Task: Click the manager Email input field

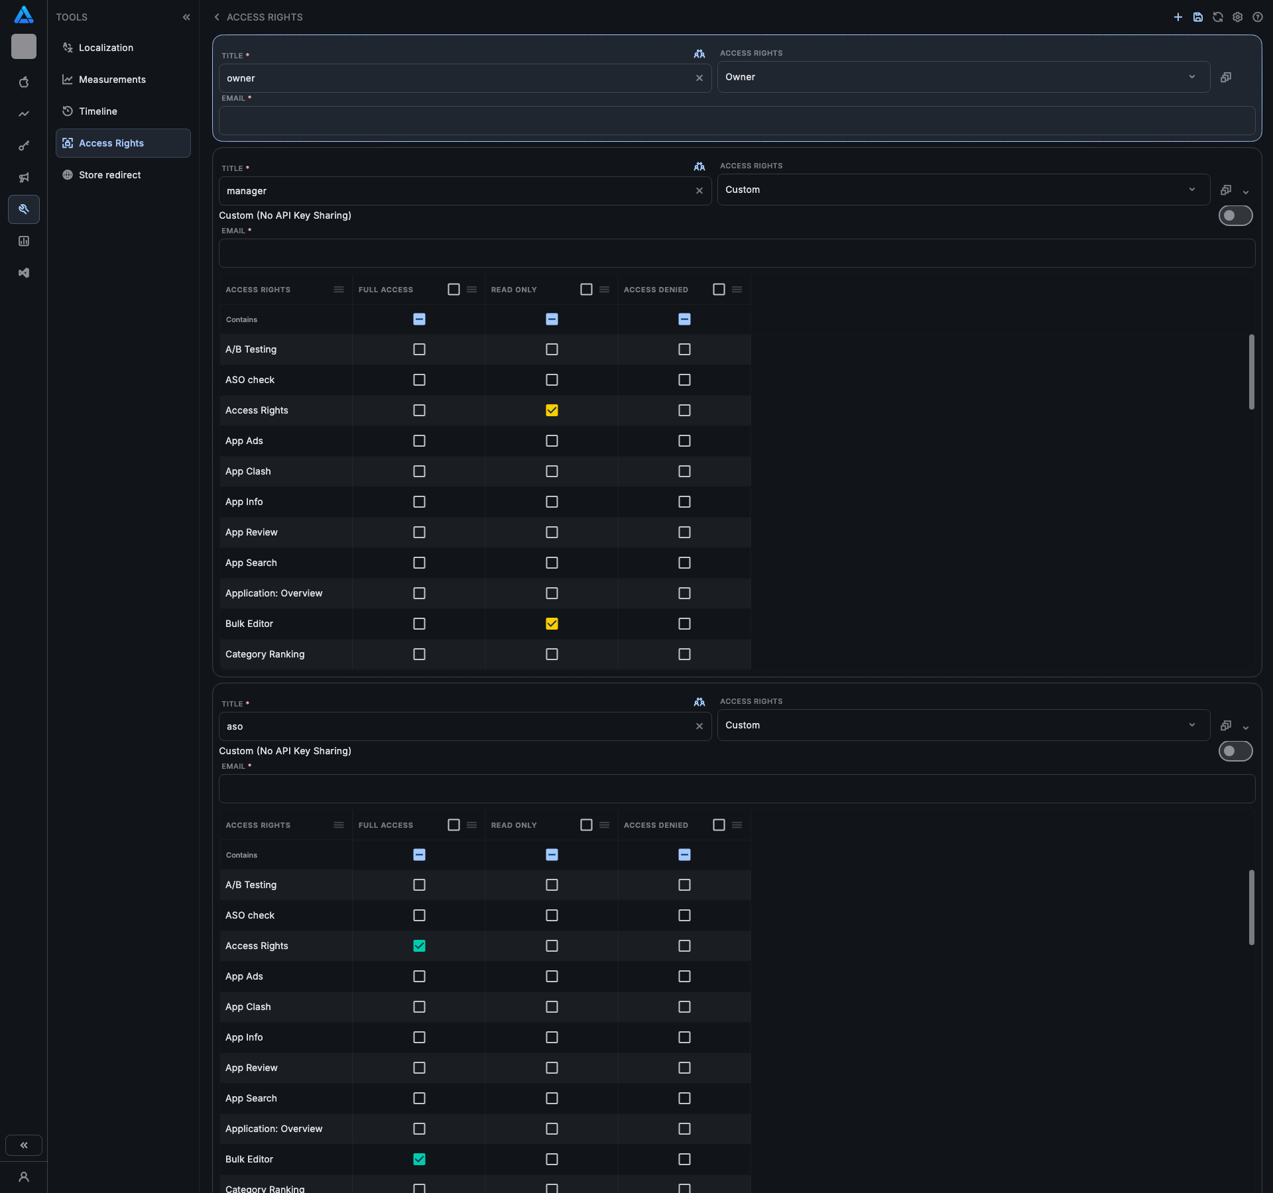Action: [736, 253]
